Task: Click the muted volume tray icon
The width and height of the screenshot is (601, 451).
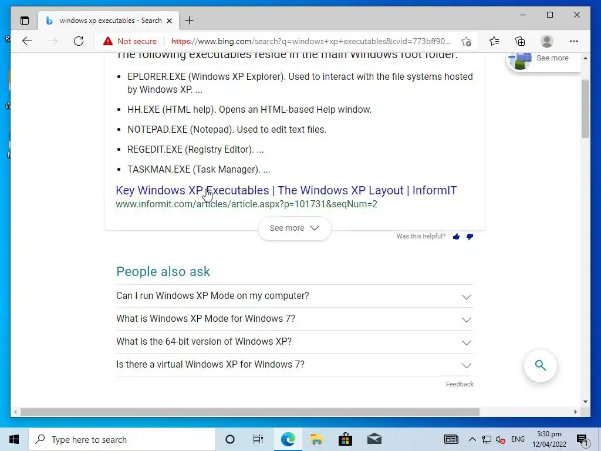Action: [500, 439]
